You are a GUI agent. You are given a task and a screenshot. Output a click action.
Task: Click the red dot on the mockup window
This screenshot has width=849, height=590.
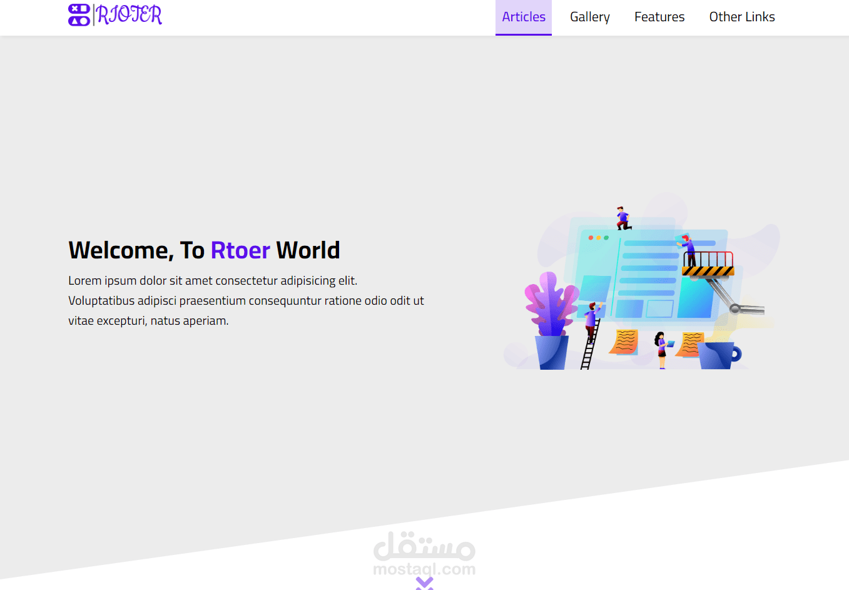tap(591, 238)
